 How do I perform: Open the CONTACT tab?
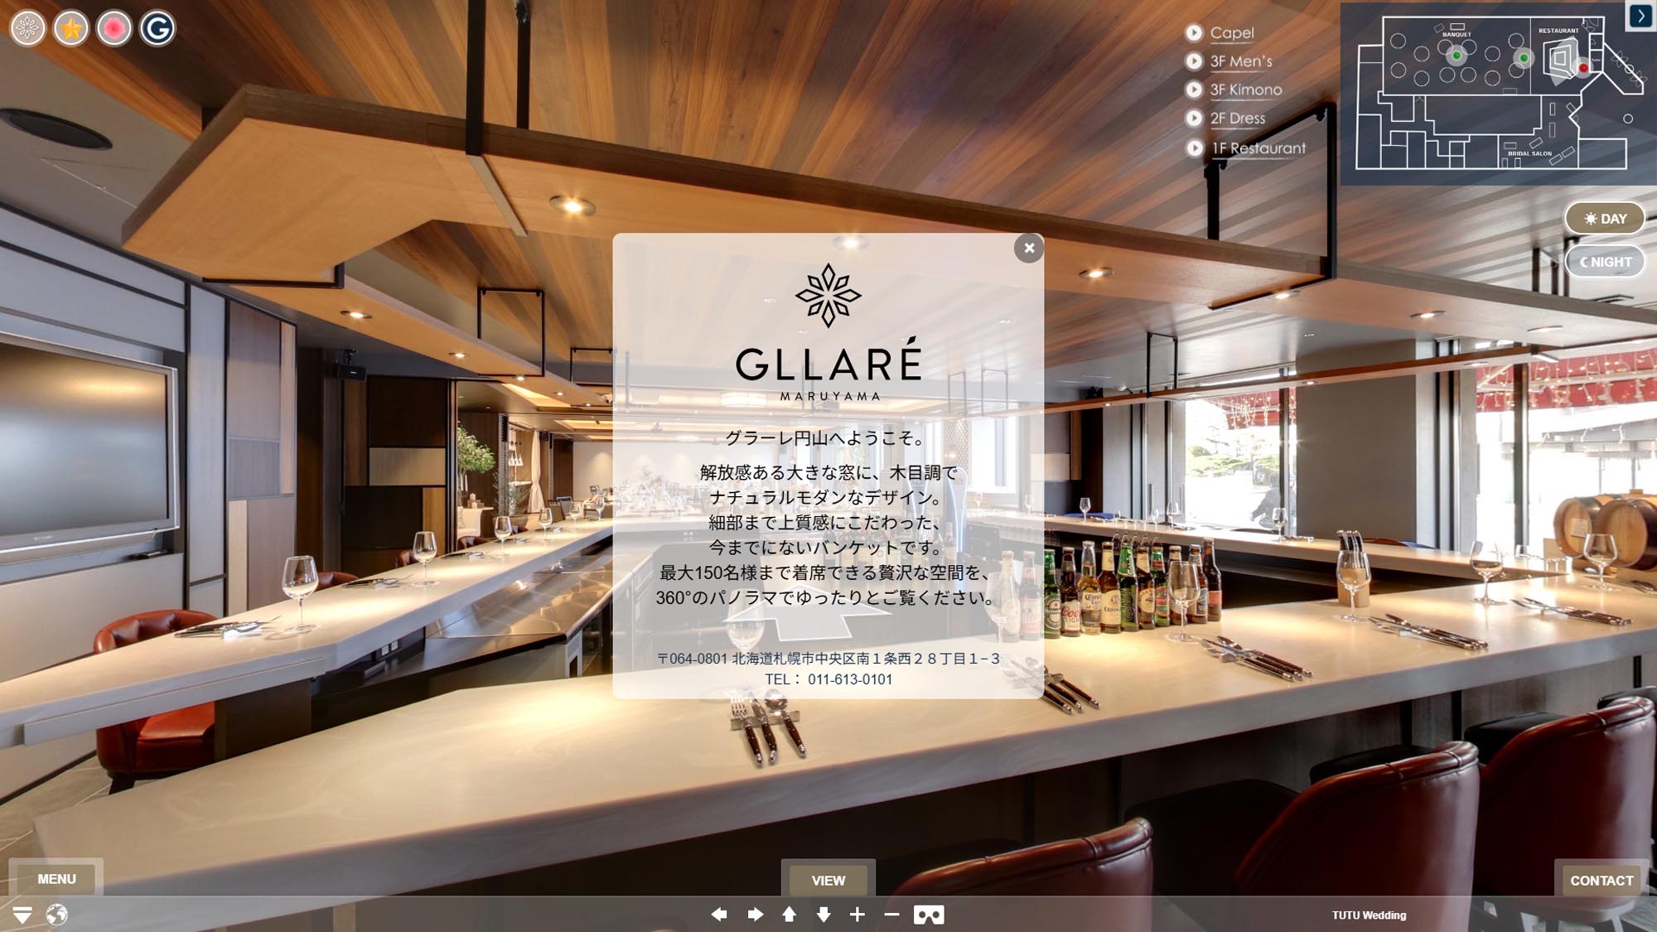click(1601, 880)
